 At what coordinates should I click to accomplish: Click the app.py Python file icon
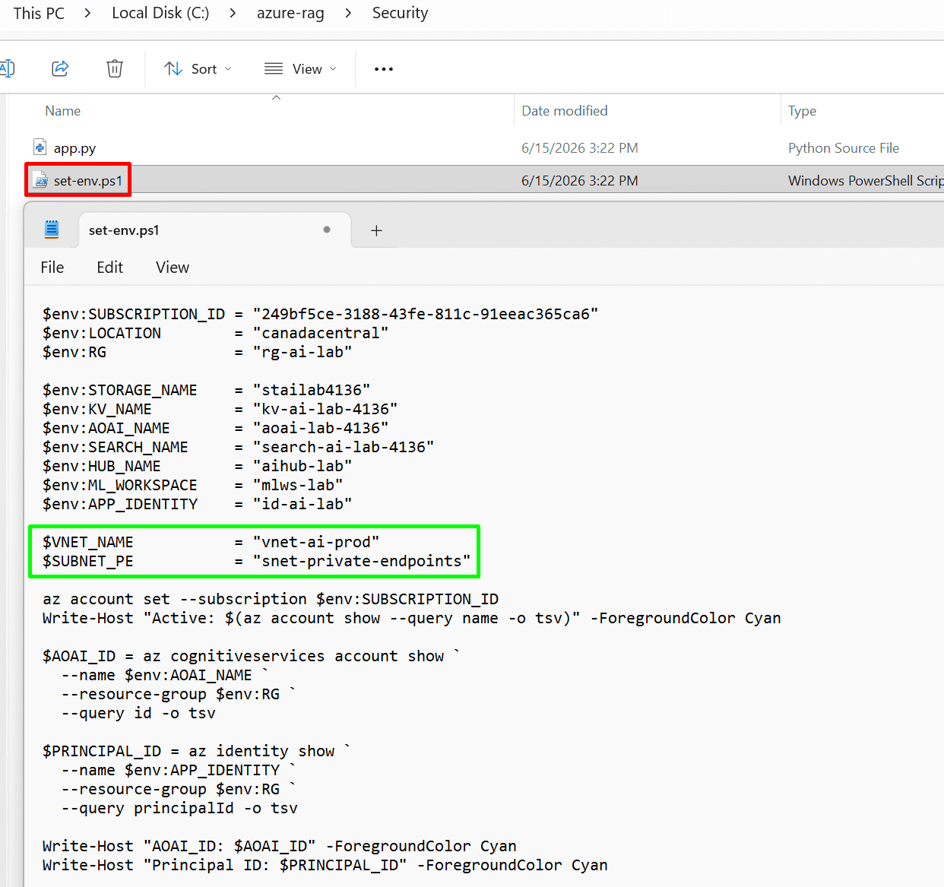tap(40, 147)
